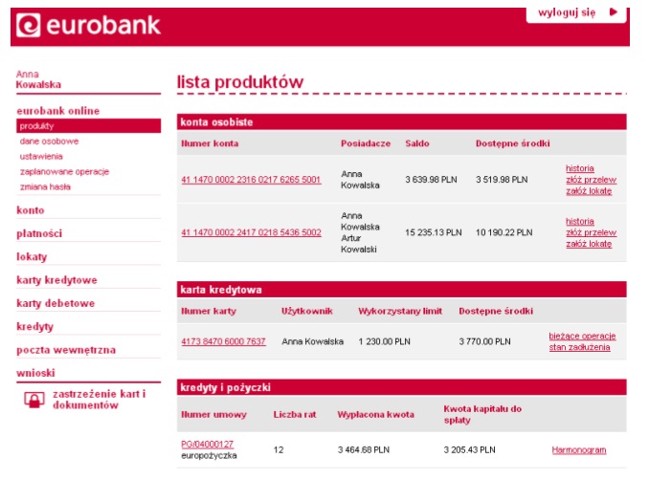Click the eurobank logo icon
The width and height of the screenshot is (649, 480).
point(29,25)
